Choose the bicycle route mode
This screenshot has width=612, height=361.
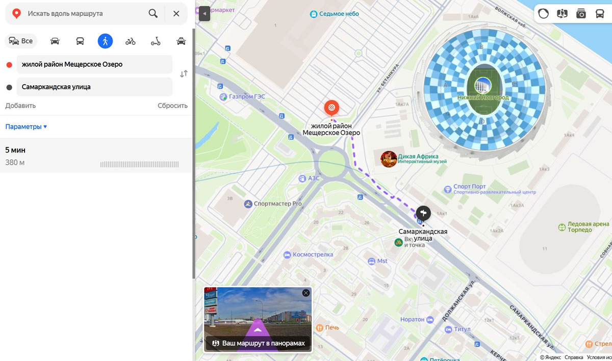pos(131,41)
